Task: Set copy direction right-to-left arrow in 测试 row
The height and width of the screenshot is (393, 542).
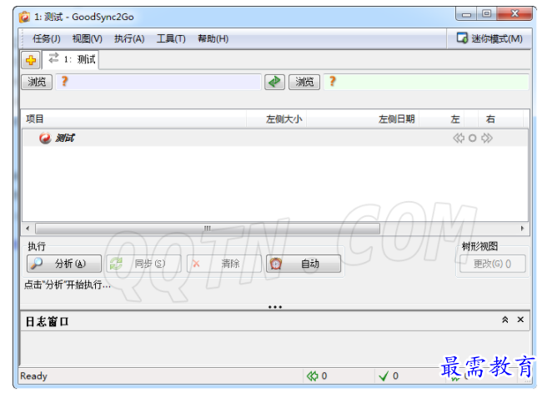Action: tap(459, 138)
